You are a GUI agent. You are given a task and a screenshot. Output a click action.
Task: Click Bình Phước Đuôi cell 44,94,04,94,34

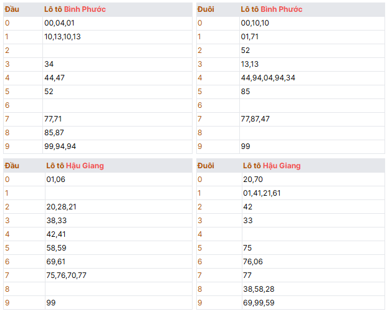(x=268, y=77)
